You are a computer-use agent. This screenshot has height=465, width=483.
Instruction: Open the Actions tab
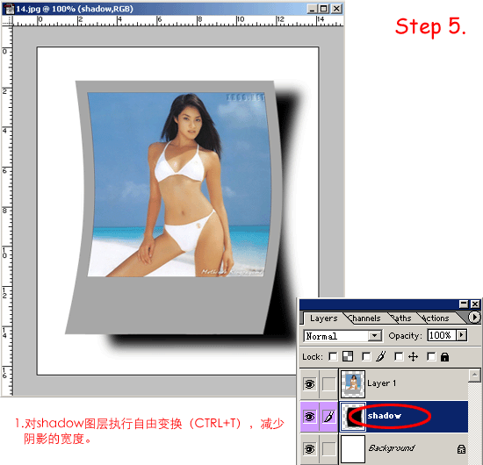coord(435,318)
